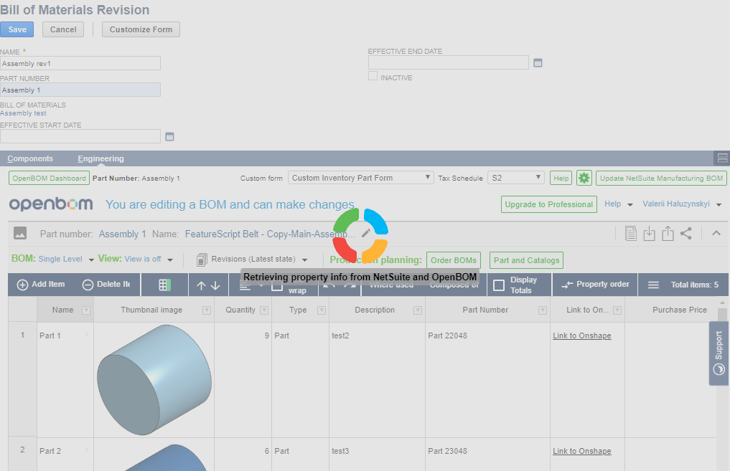The image size is (730, 471).
Task: Toggle the Inactive checkbox
Action: tap(373, 76)
